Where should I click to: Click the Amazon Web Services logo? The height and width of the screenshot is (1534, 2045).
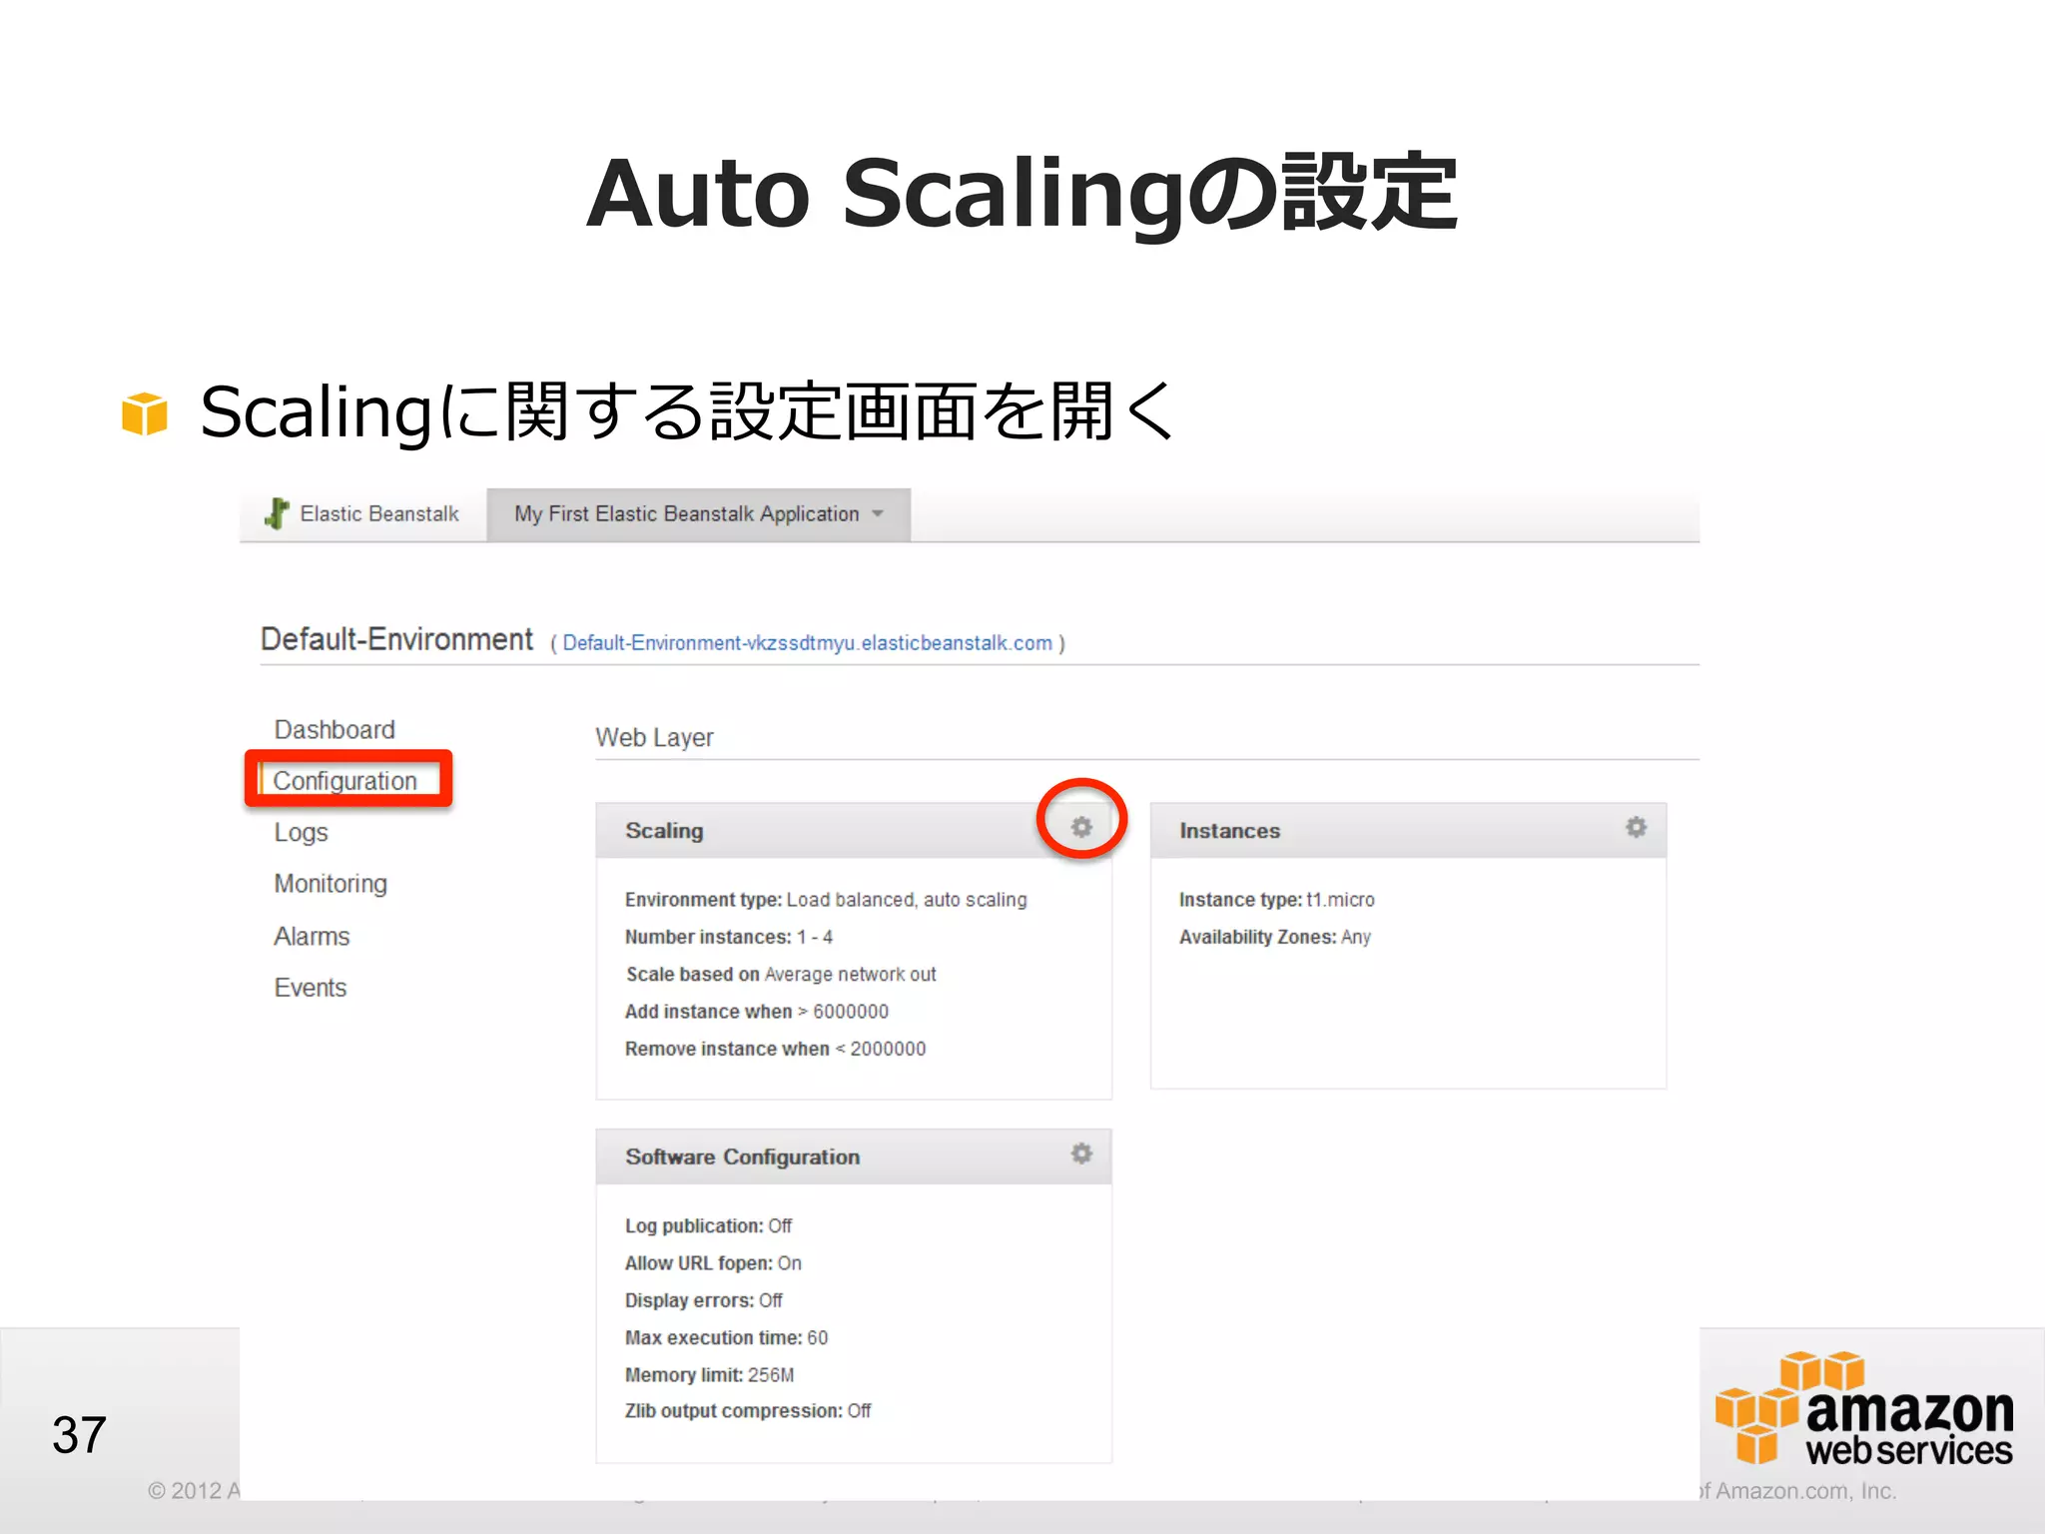click(1863, 1409)
